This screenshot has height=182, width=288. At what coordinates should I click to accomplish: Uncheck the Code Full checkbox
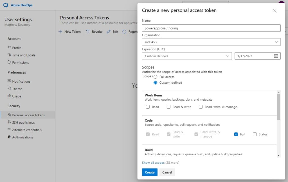[x=236, y=134]
